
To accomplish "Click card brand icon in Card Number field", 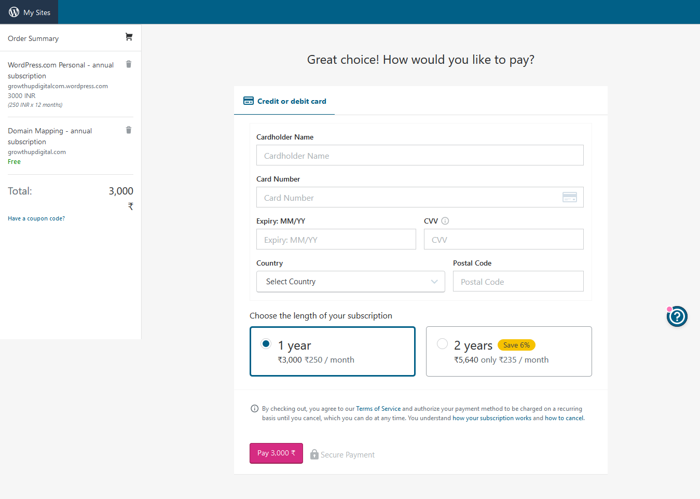I will pyautogui.click(x=570, y=197).
